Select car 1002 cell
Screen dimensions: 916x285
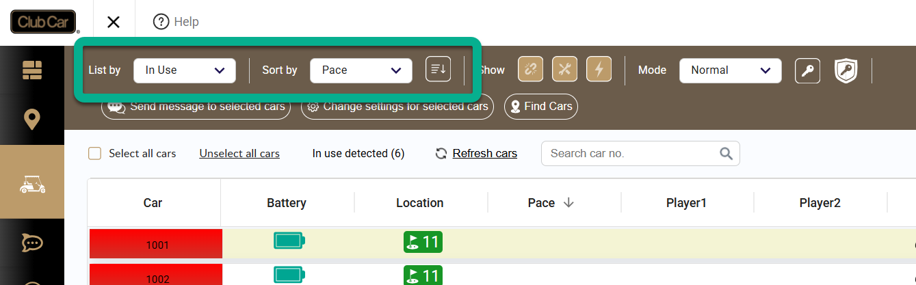157,275
